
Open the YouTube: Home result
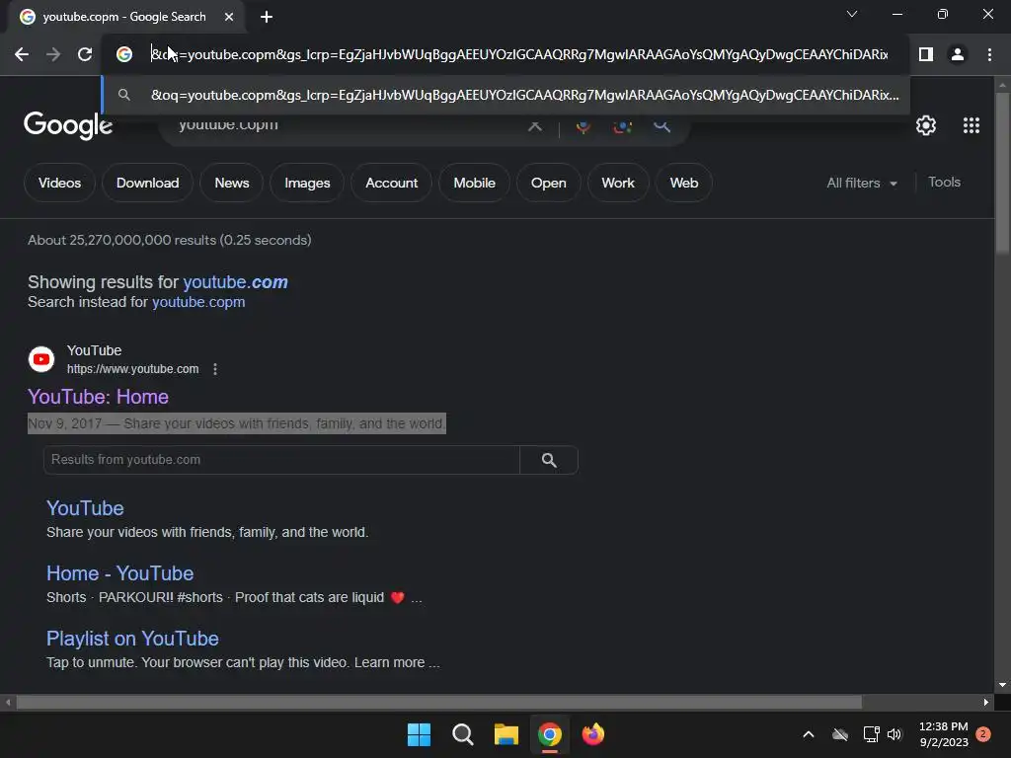98,397
